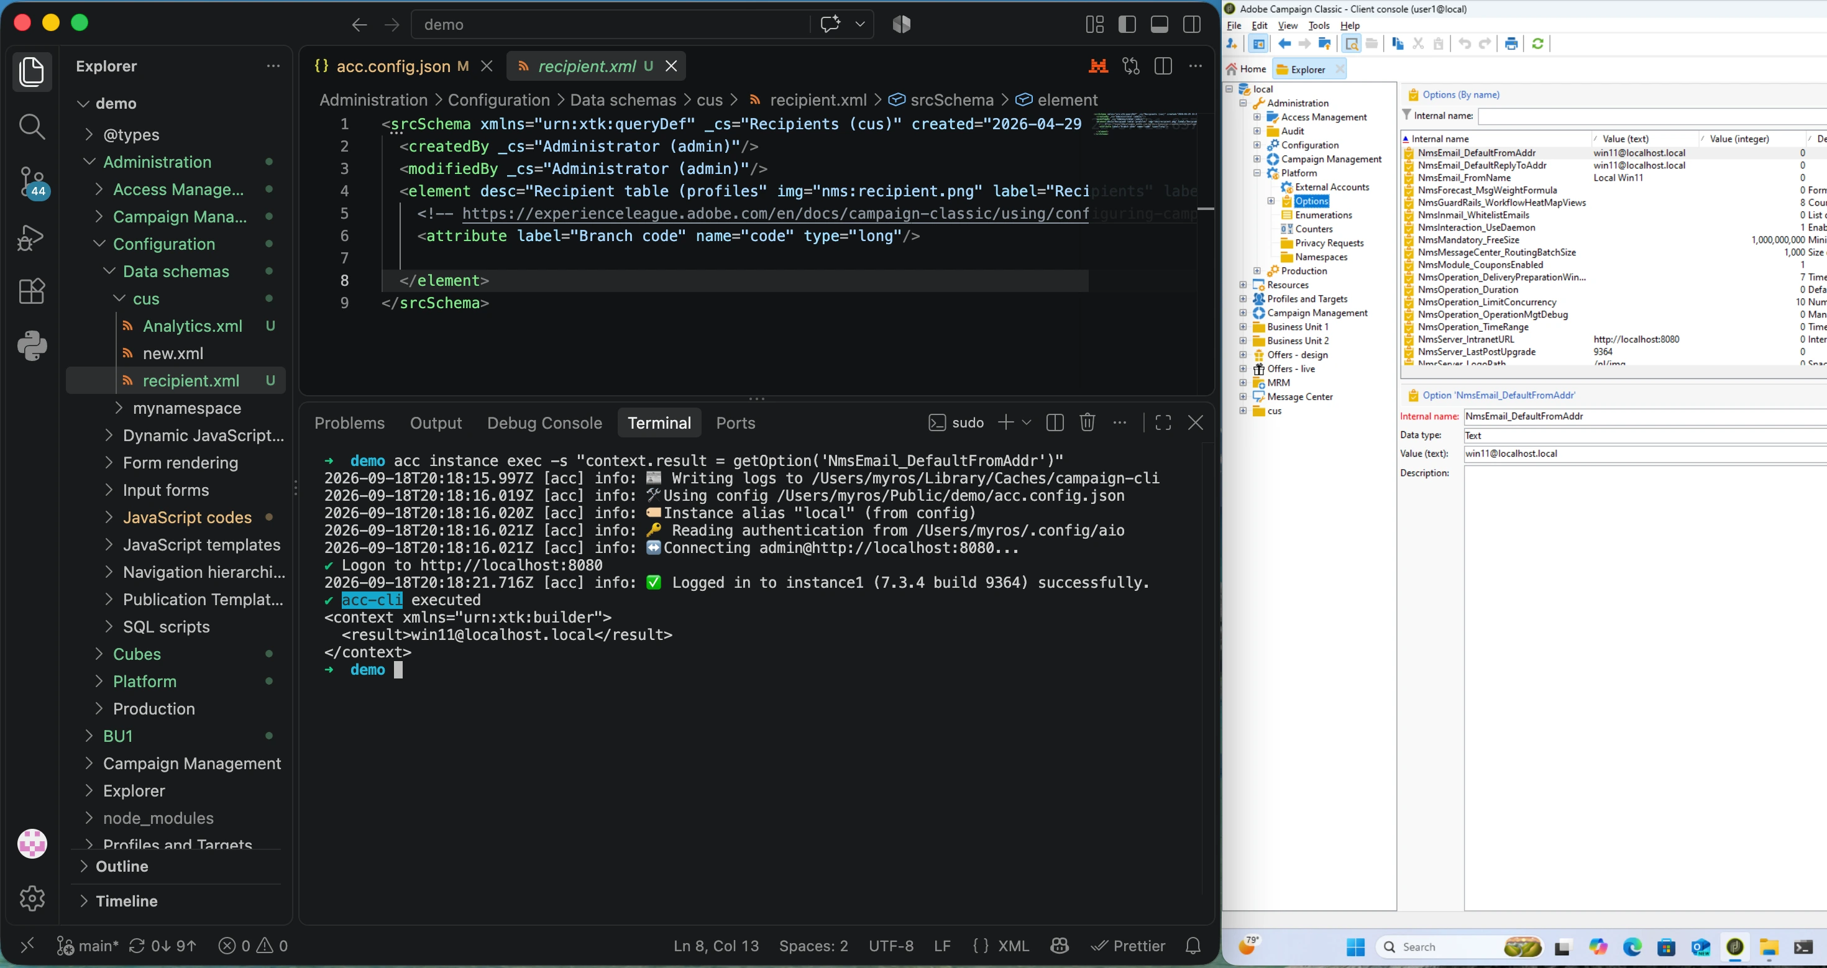
Task: Click Refresh icon in Adobe Campaign toolbar
Action: pos(1537,44)
